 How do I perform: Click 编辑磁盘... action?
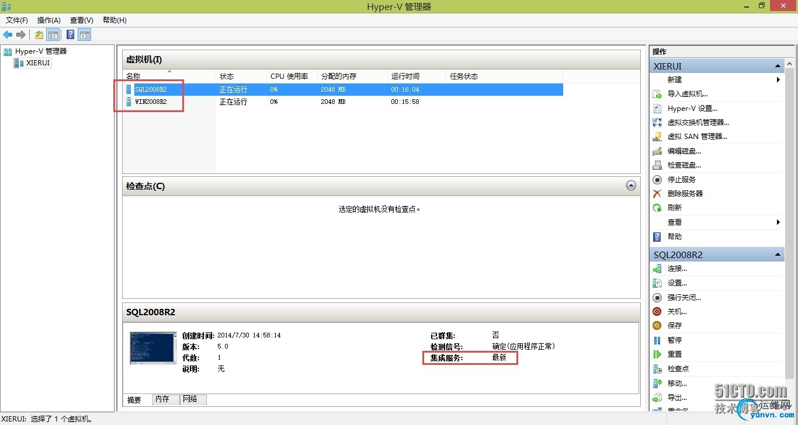(684, 151)
